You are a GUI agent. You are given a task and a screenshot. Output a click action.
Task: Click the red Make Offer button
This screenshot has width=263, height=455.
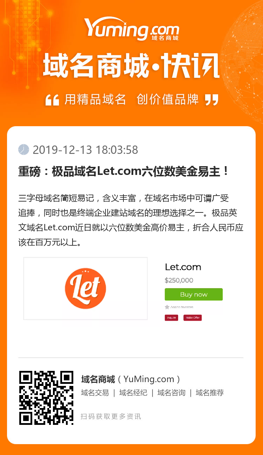click(193, 318)
